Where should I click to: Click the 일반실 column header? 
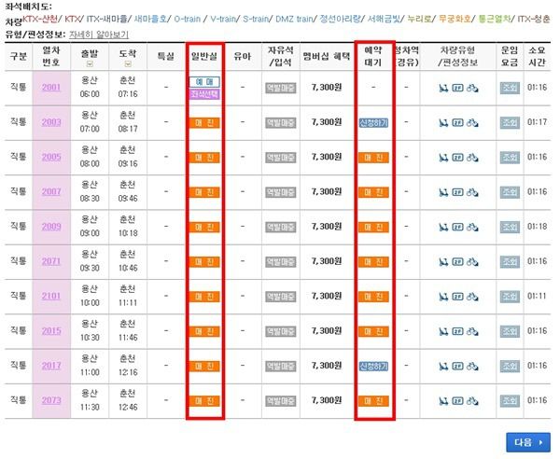click(x=203, y=56)
